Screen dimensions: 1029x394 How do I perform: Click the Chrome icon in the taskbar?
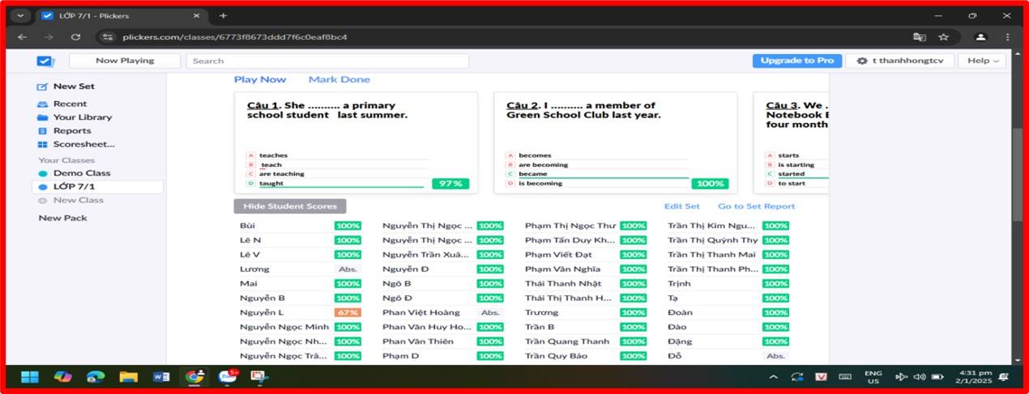click(x=194, y=377)
